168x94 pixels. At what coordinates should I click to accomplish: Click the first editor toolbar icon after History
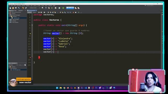pyautogui.click(x=39, y=13)
